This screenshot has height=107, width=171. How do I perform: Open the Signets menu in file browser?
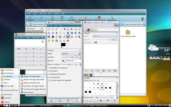(x=57, y=14)
